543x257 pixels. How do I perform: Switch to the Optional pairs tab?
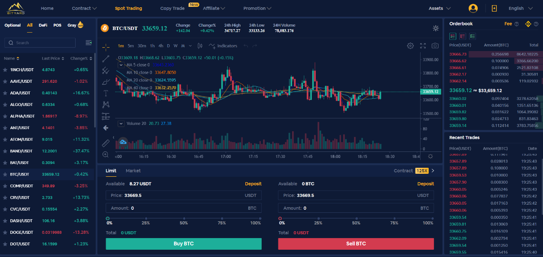[x=12, y=25]
